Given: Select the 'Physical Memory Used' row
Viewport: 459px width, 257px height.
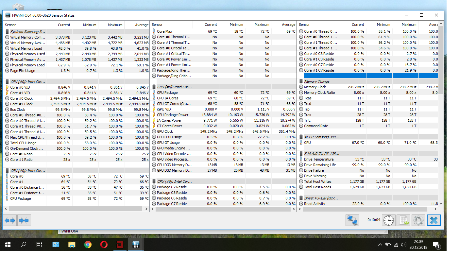Looking at the screenshot, I should coord(76,54).
